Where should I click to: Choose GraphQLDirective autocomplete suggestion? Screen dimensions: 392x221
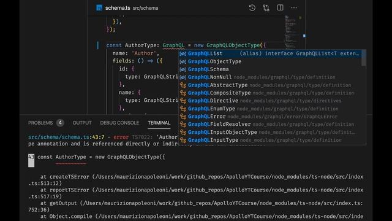pos(270,101)
